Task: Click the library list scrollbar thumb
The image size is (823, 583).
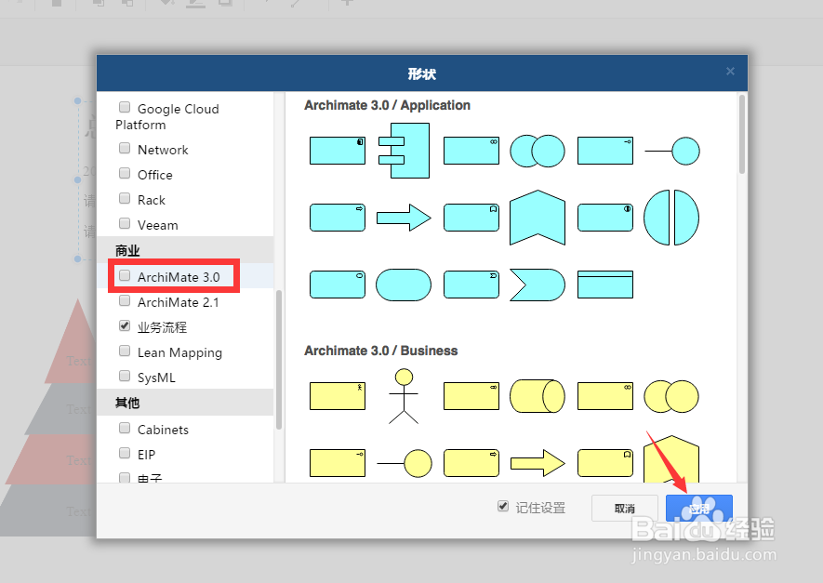Action: point(279,360)
